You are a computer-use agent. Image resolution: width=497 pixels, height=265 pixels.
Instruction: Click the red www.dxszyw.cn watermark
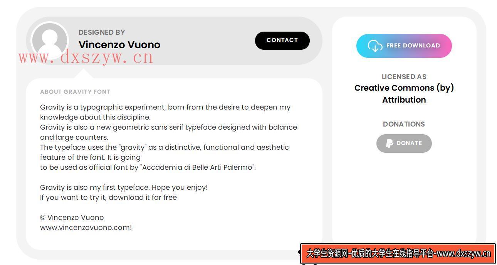pyautogui.click(x=86, y=57)
